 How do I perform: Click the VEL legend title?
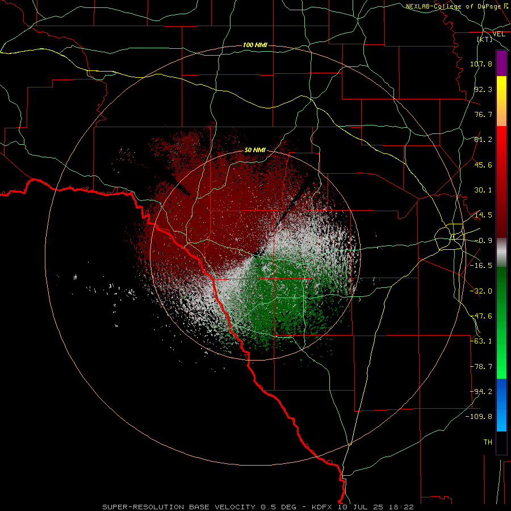coord(499,34)
